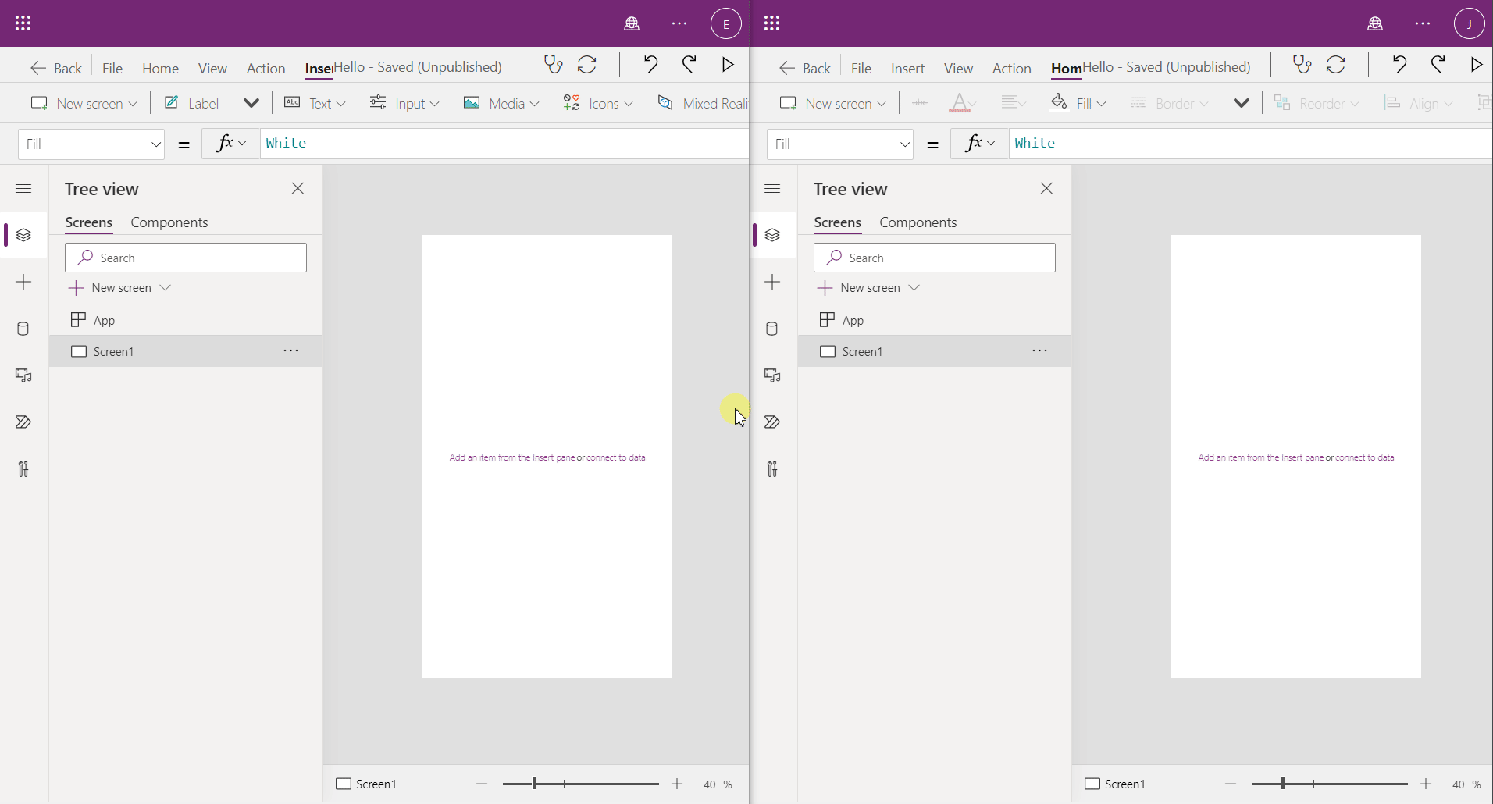The image size is (1493, 804).
Task: Open the Data sources panel
Action: click(23, 329)
